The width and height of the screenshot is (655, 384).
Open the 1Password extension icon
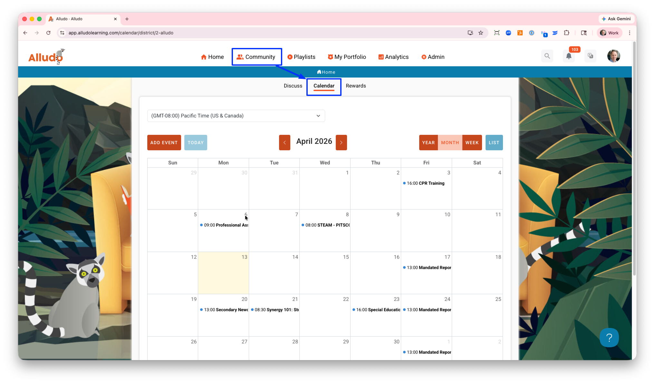[x=532, y=33]
